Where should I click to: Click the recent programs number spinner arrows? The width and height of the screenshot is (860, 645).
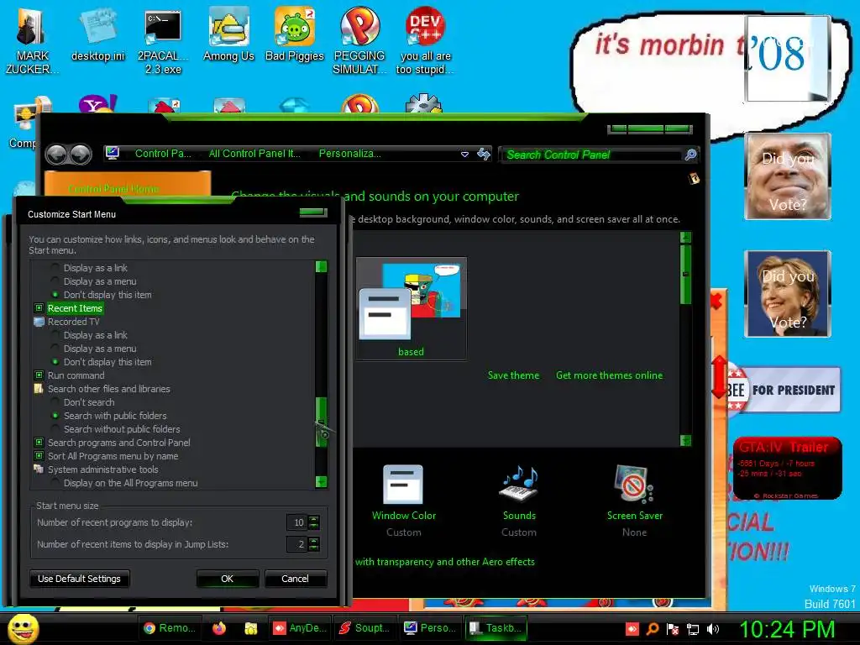click(x=314, y=522)
